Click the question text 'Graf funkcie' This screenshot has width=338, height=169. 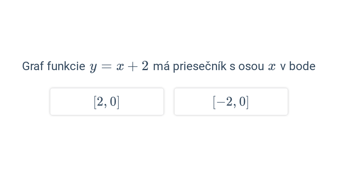pos(54,66)
